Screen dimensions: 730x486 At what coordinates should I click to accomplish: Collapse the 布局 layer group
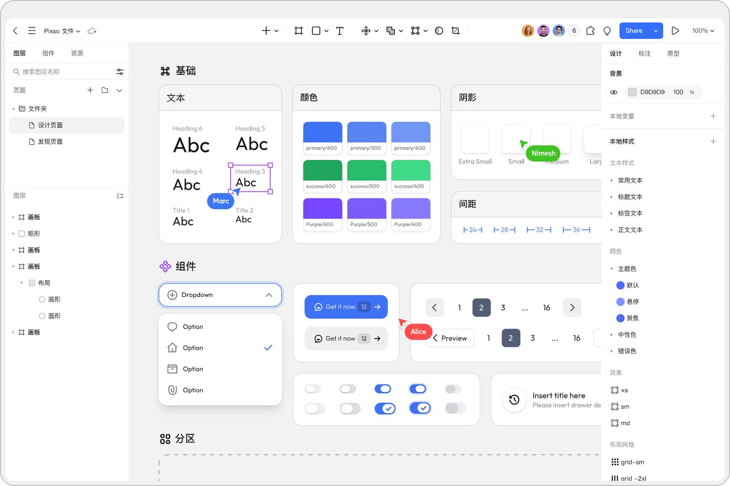(x=21, y=283)
